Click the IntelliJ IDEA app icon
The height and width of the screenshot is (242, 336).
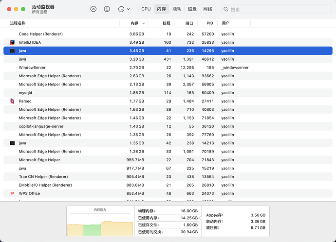coord(12,42)
